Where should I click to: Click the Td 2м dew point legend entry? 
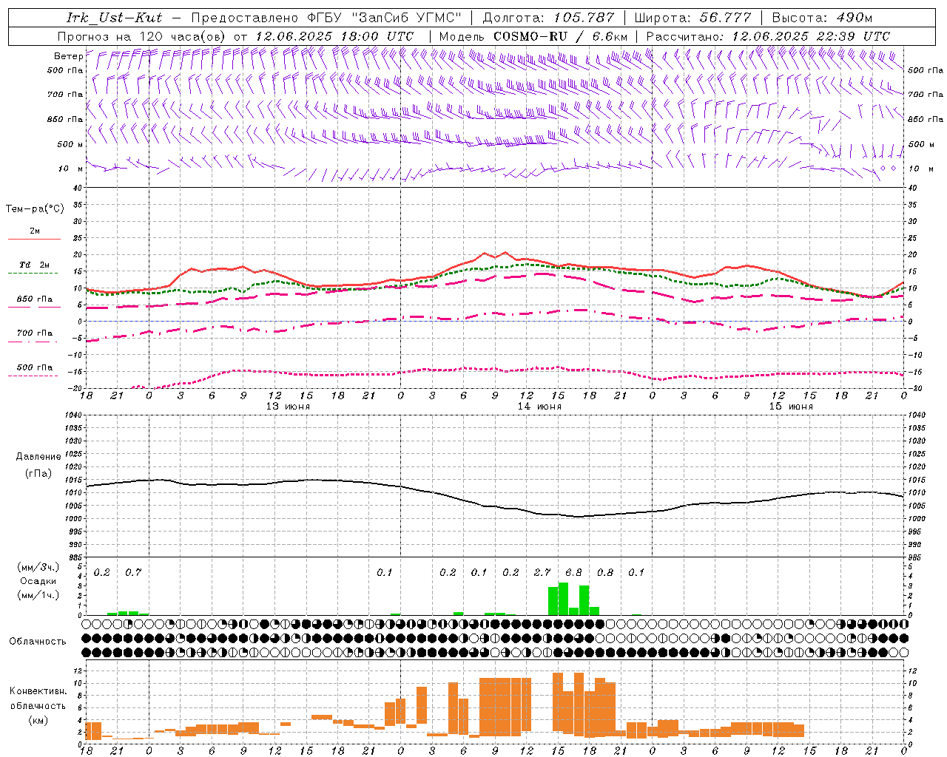pos(35,265)
